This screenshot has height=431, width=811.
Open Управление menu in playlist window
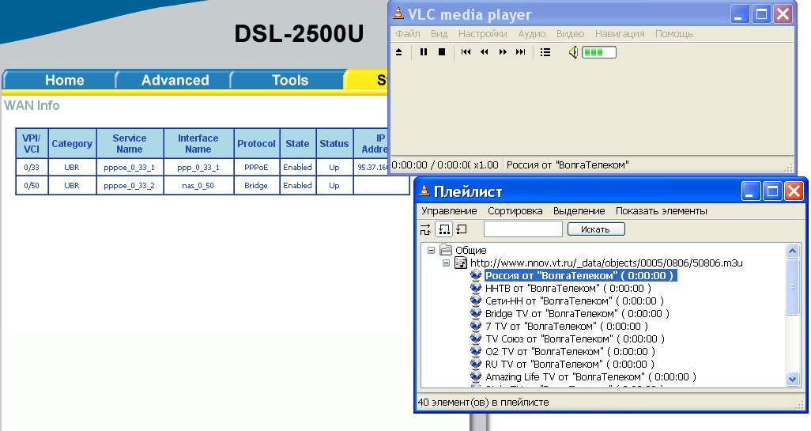449,211
